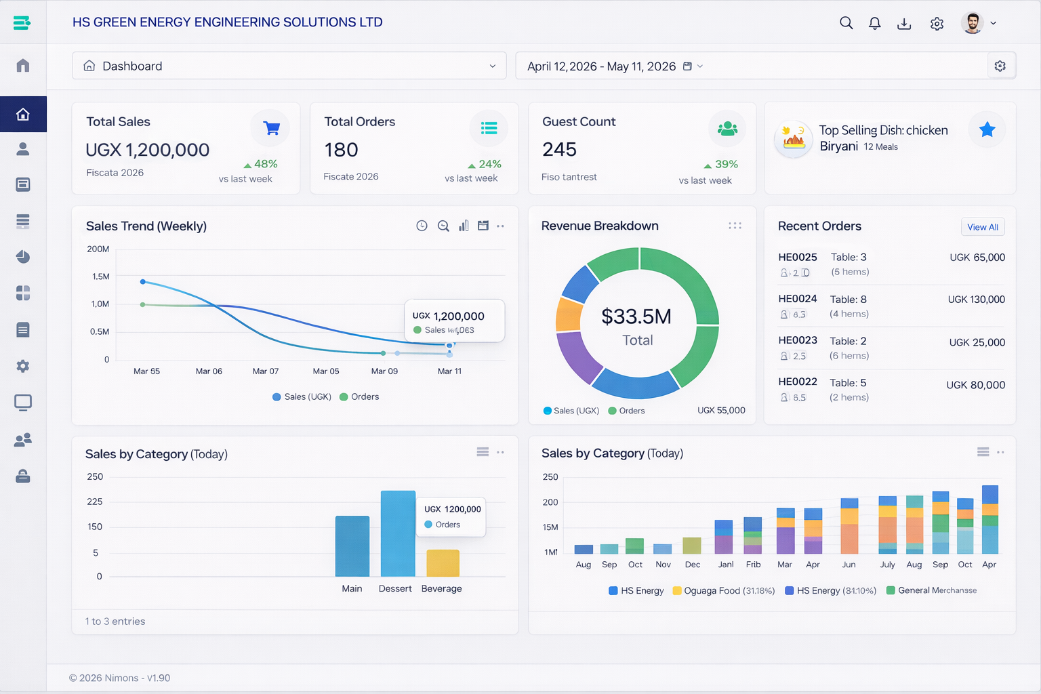This screenshot has height=694, width=1041.
Task: Toggle the Oguaga Food series in the stacked chart legend
Action: 723,590
